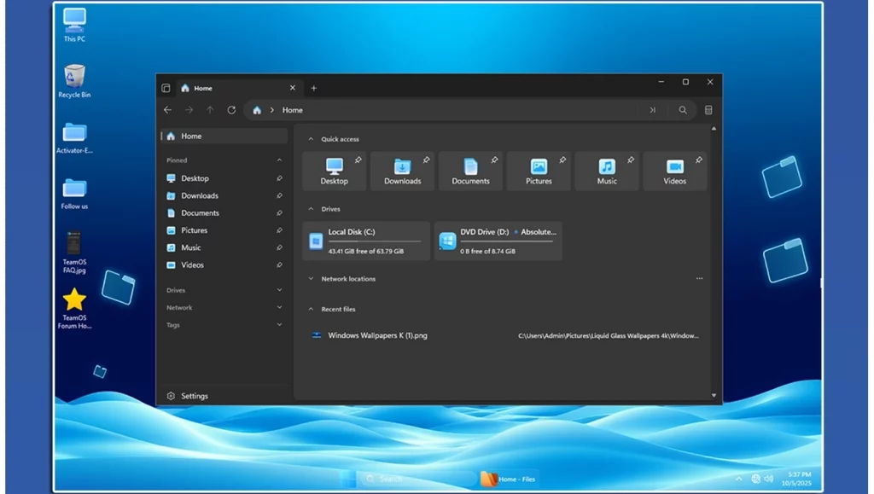Open search with the magnifier icon
This screenshot has height=494, width=874.
[683, 110]
